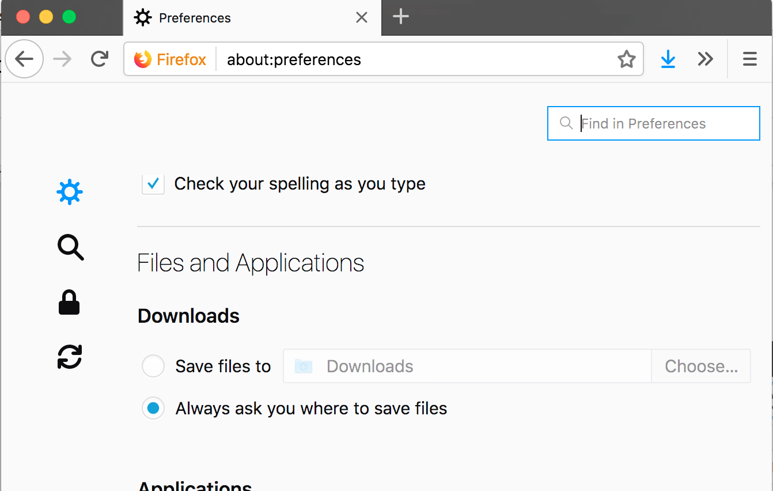Go back to the previous page

pyautogui.click(x=24, y=59)
